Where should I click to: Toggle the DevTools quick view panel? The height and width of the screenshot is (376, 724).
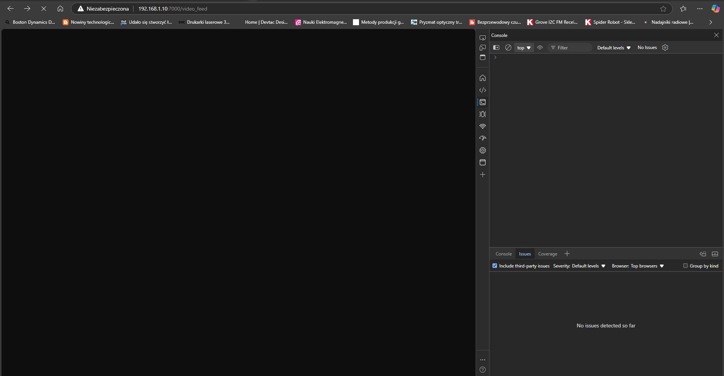(483, 58)
